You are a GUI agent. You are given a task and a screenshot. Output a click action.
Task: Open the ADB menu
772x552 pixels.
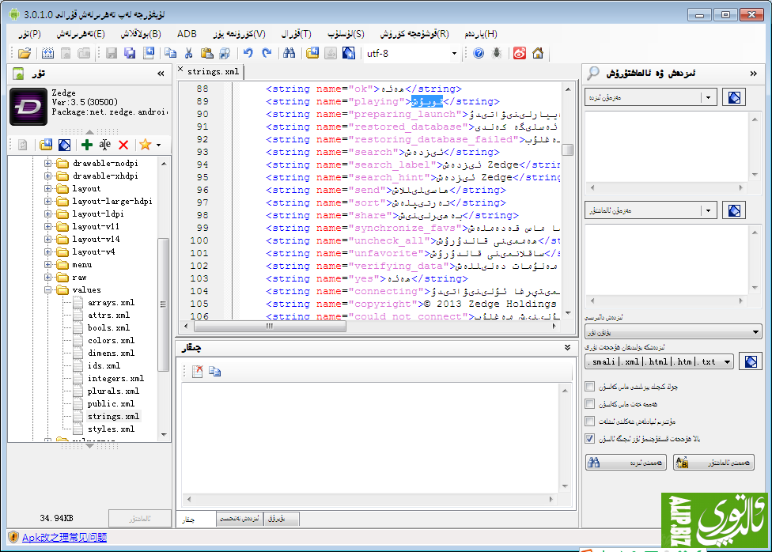[187, 34]
